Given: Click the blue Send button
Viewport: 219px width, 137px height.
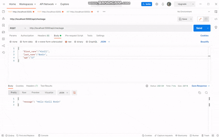Looking at the screenshot, I should click(x=199, y=28).
